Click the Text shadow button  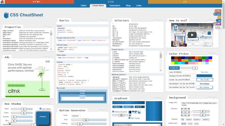coord(204,84)
